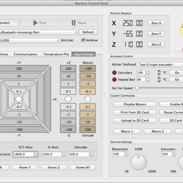Jog +Z by 100
The height and width of the screenshot is (183, 183).
tap(68, 69)
